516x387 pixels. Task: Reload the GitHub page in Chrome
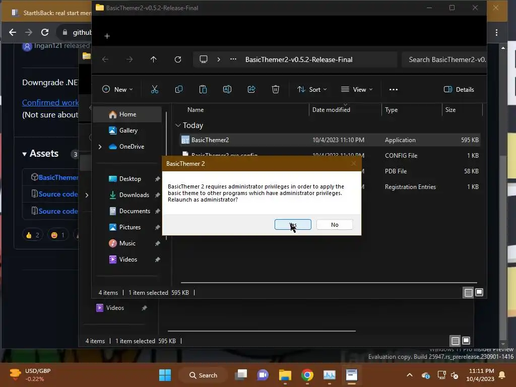(x=45, y=32)
